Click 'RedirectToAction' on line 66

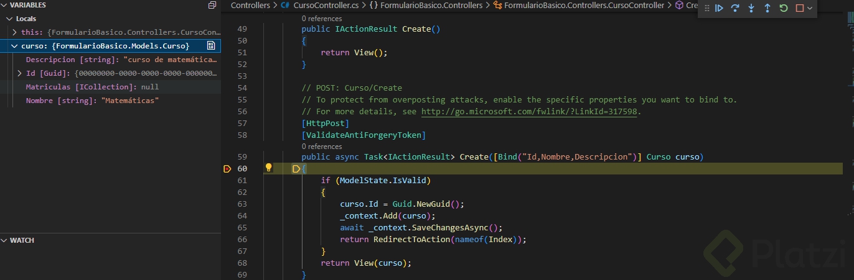[x=411, y=240]
